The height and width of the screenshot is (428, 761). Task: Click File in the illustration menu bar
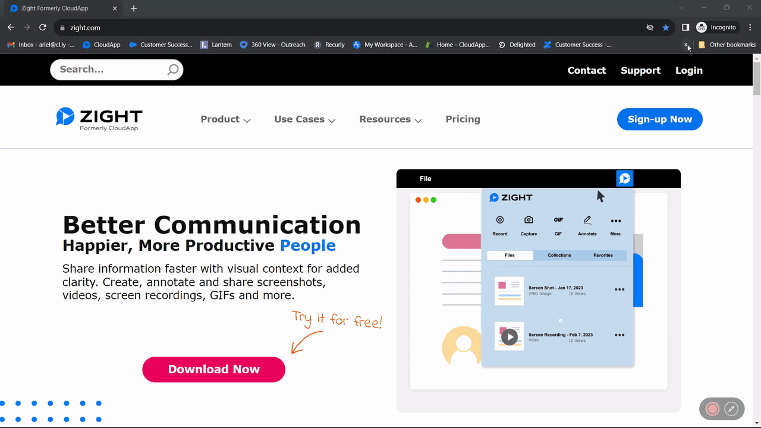(426, 178)
